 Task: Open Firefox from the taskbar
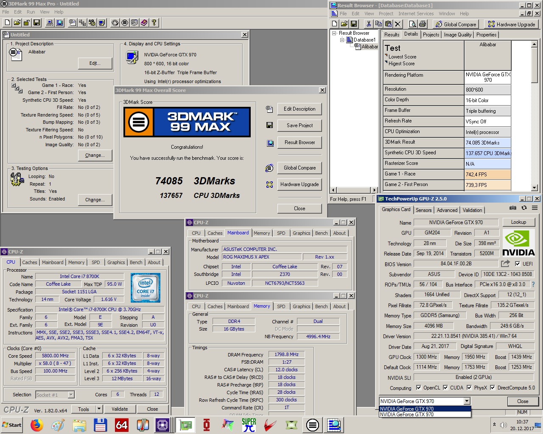(x=37, y=425)
